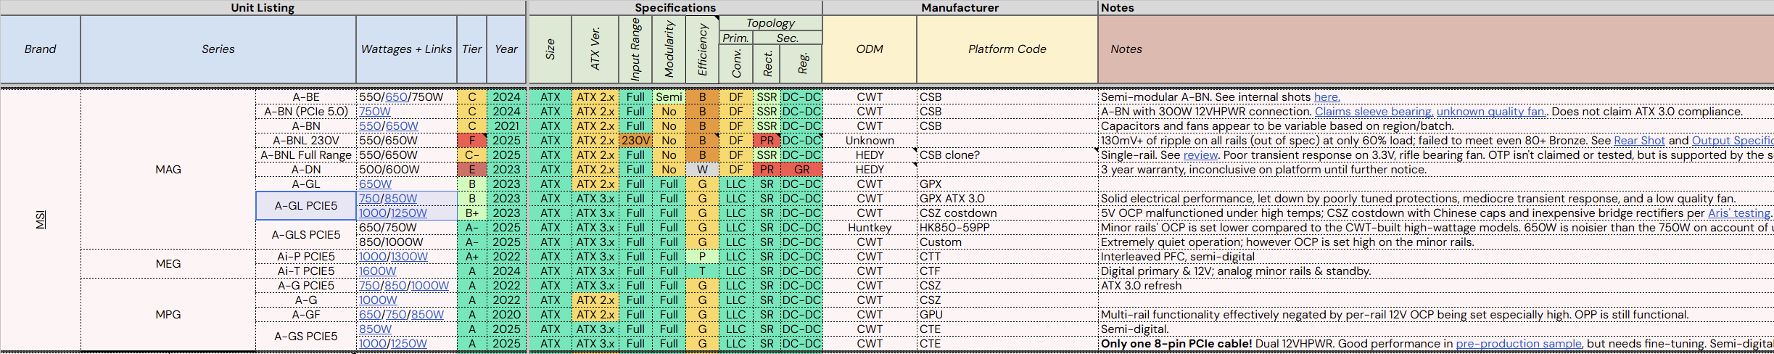The height and width of the screenshot is (354, 1774).
Task: Select the 'Unit Listing' group heading
Action: pos(263,7)
